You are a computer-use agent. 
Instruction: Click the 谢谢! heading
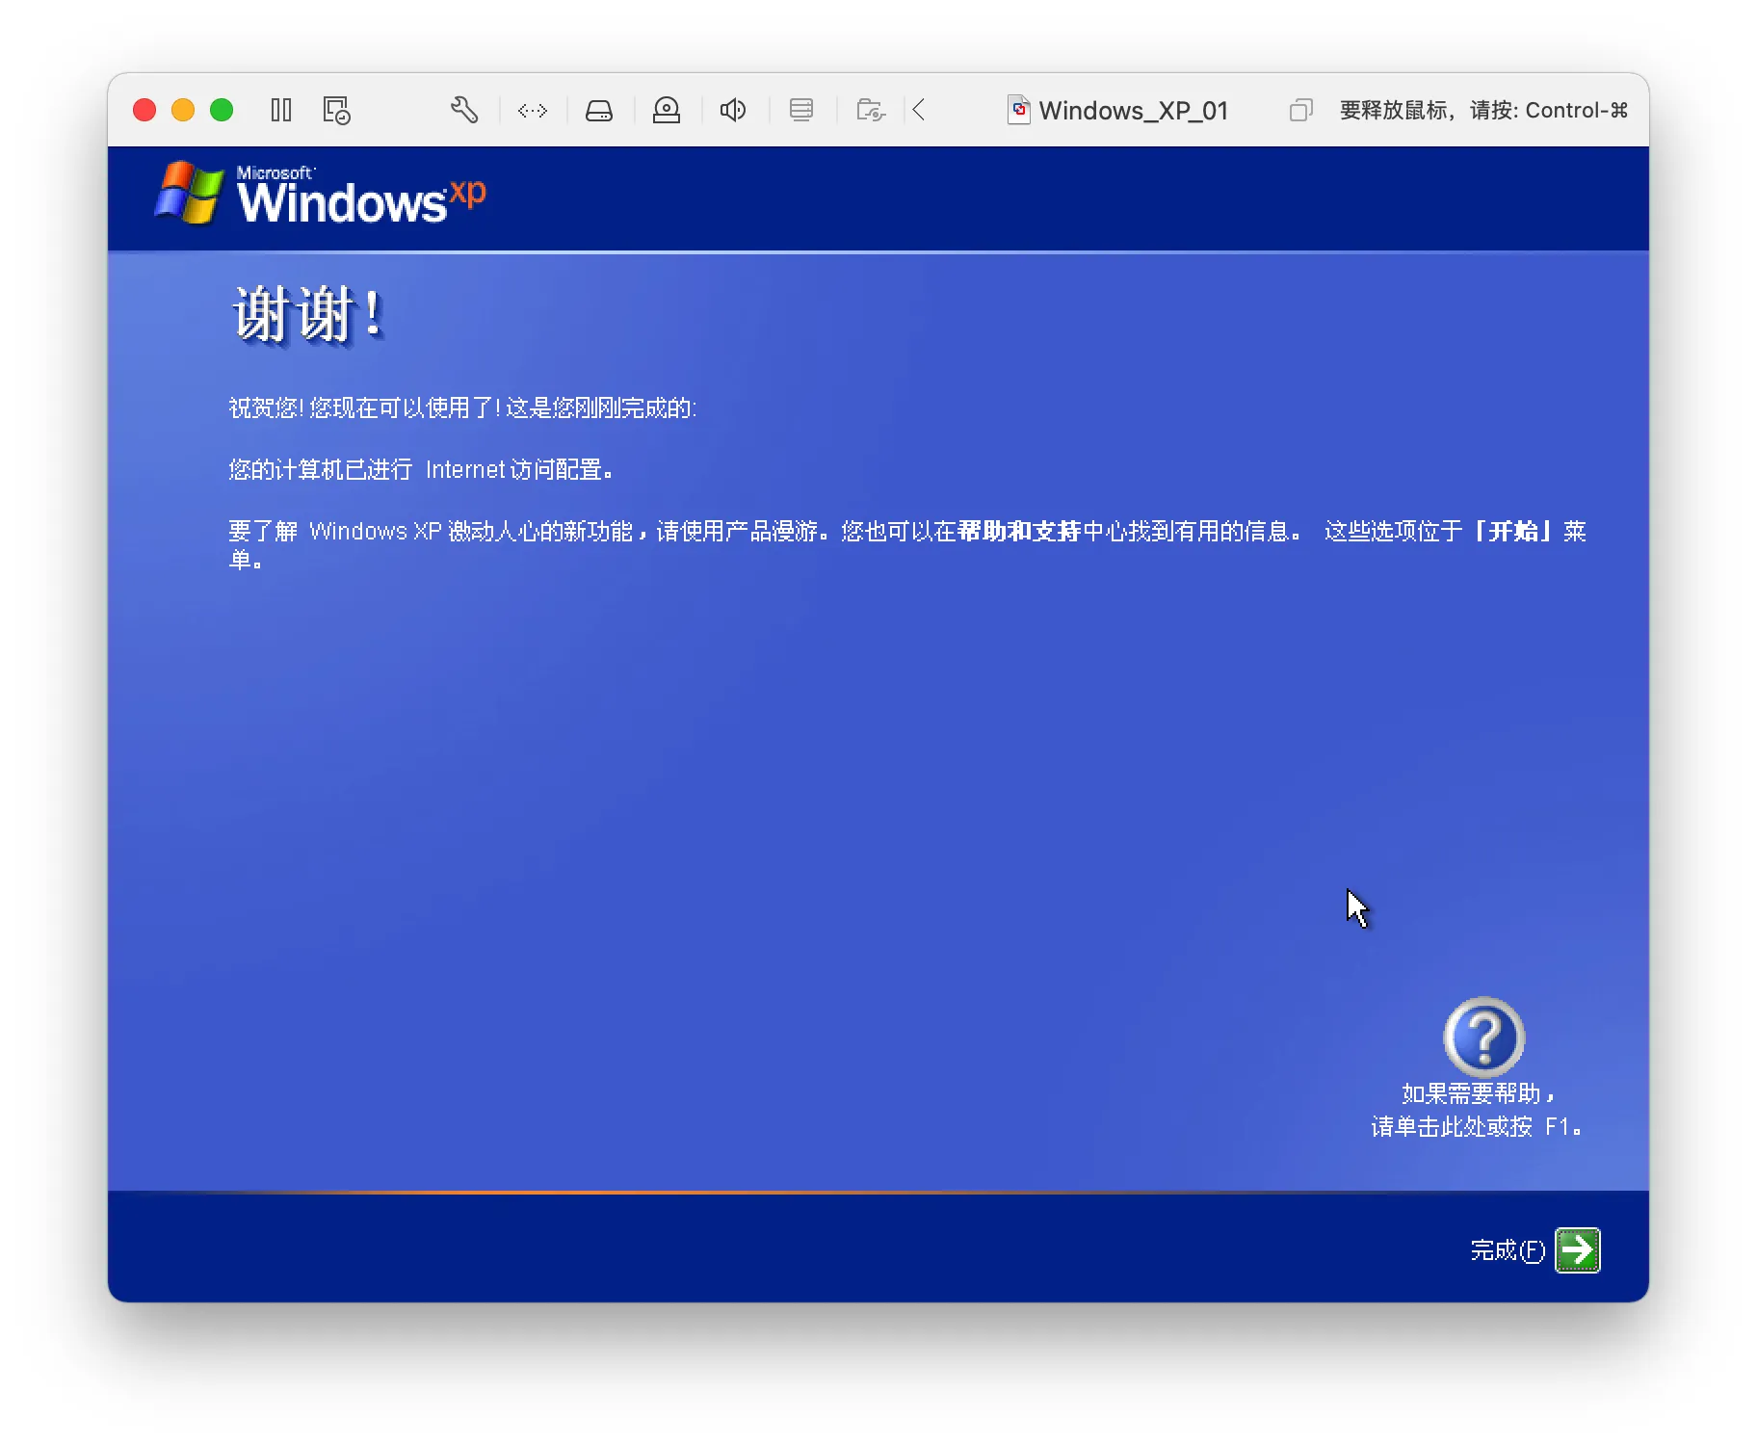[309, 314]
